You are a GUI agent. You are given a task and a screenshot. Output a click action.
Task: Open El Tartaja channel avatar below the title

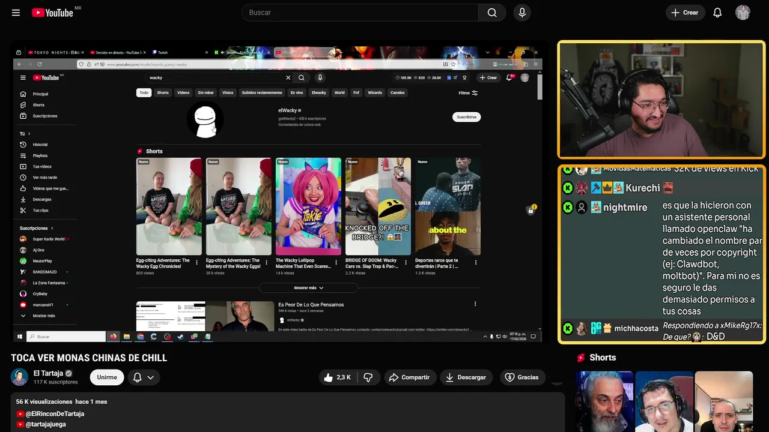[19, 377]
